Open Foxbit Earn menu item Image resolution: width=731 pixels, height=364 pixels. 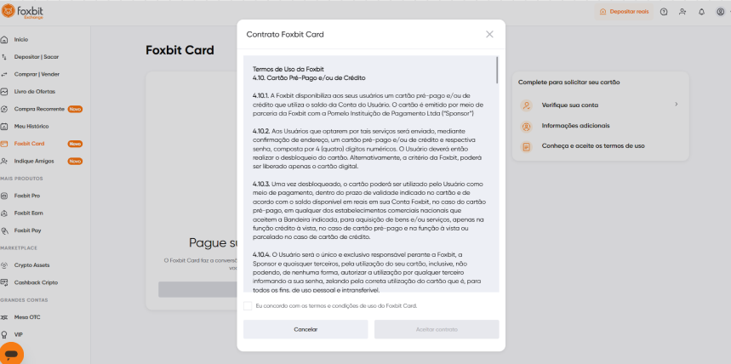point(28,213)
